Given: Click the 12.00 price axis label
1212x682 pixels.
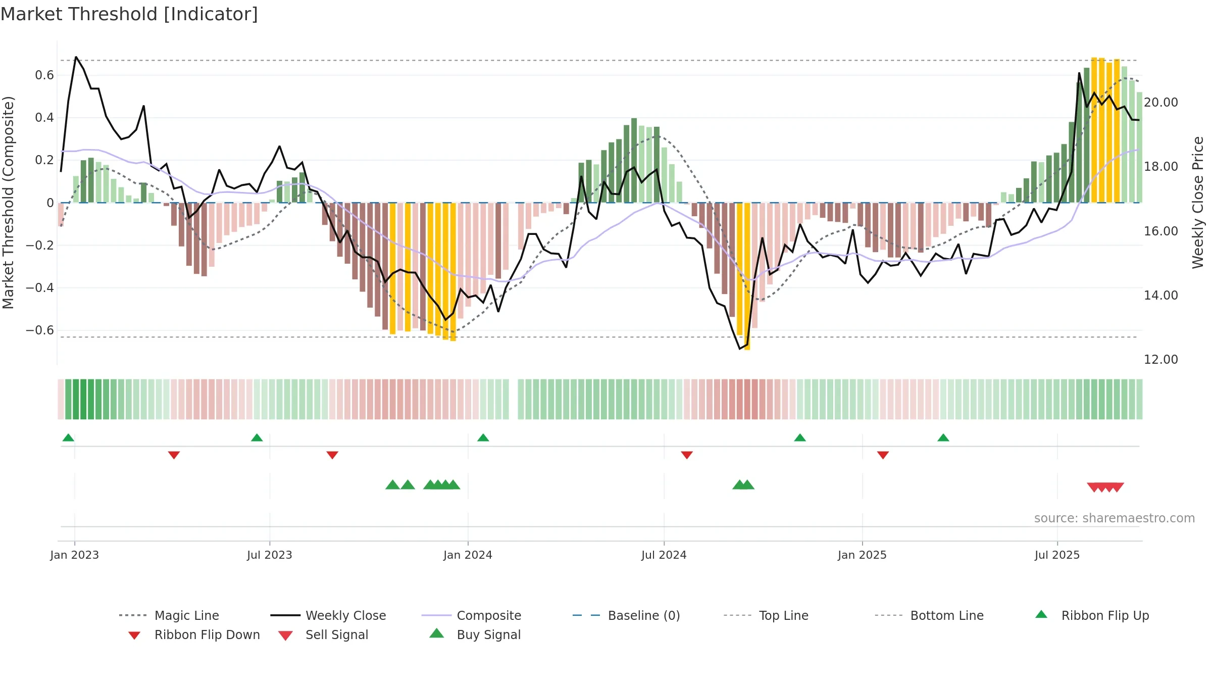Looking at the screenshot, I should pos(1161,360).
